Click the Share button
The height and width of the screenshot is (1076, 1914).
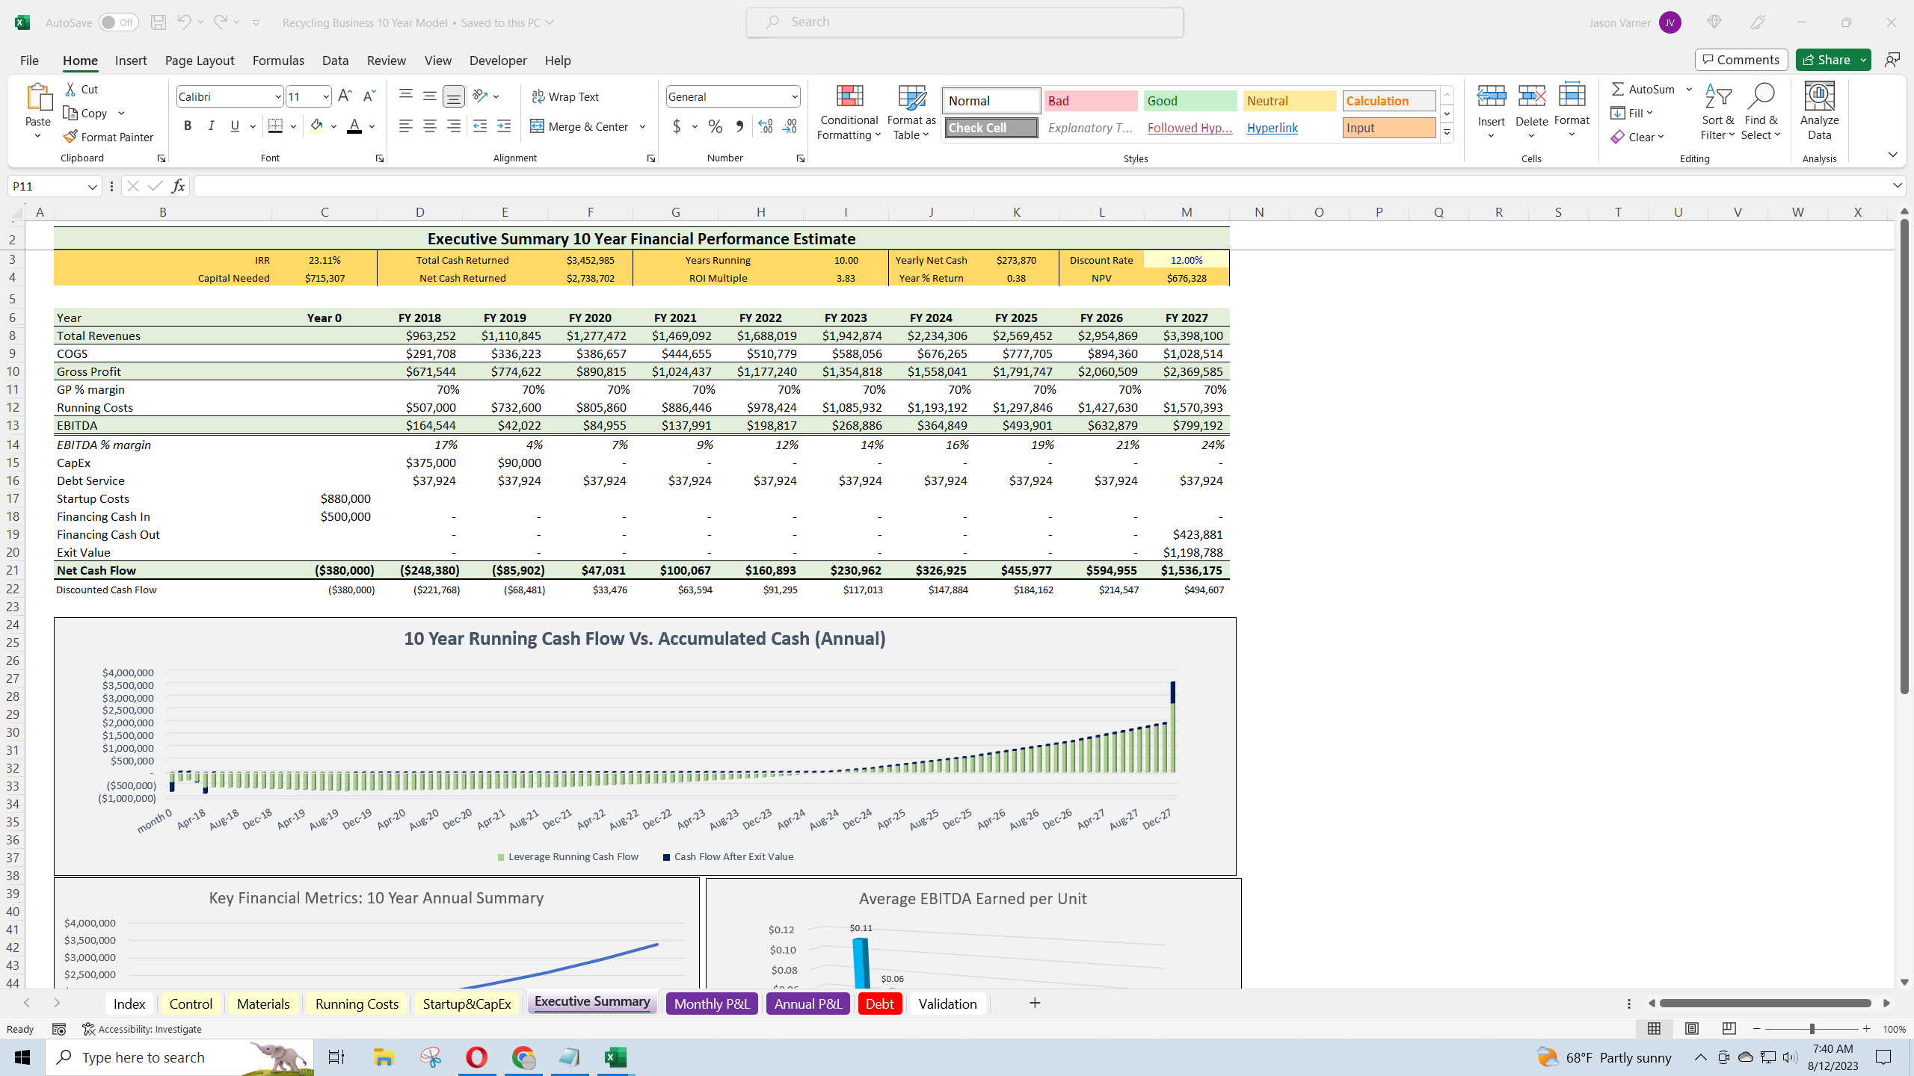click(x=1825, y=60)
